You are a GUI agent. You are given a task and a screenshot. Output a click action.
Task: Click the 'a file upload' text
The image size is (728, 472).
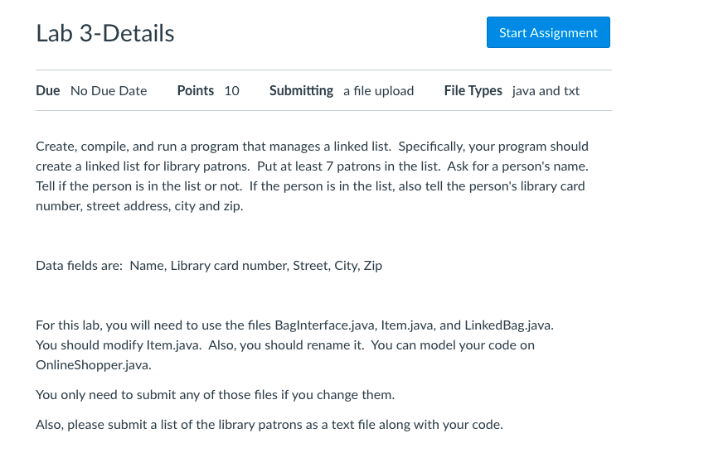coord(379,91)
